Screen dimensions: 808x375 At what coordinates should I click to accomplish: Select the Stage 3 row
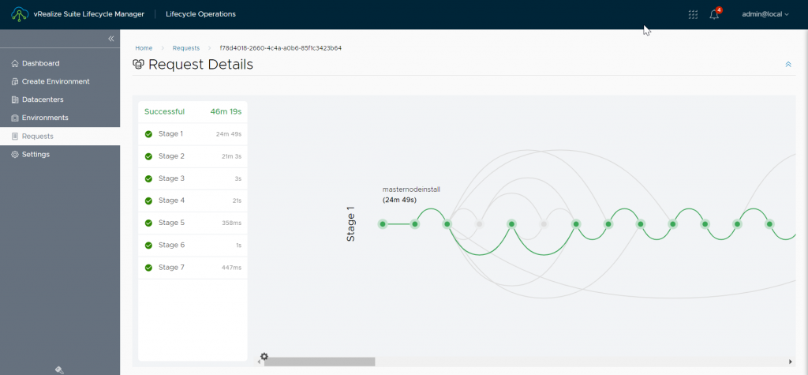[x=193, y=178]
